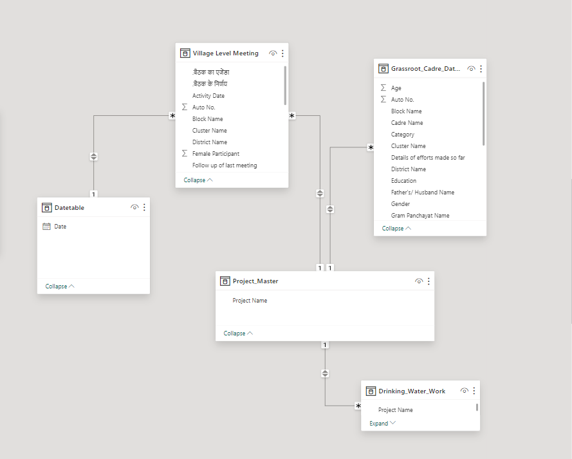Image resolution: width=572 pixels, height=459 pixels.
Task: Collapse the Grassroot_Cadre_Dat table
Action: pos(396,228)
